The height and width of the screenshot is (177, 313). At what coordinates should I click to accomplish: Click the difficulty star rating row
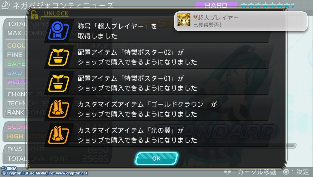268,5
